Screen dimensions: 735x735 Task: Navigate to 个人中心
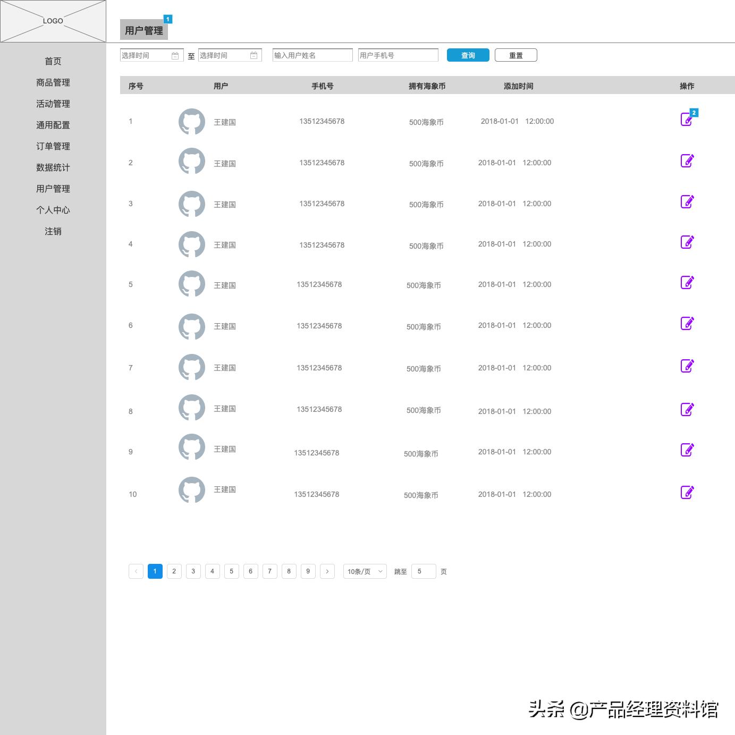[x=53, y=210]
